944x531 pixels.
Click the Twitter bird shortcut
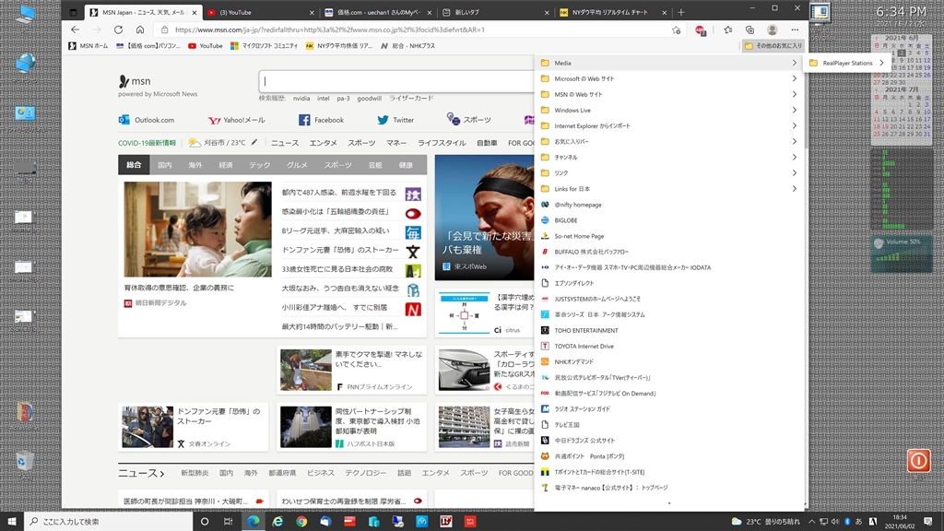coord(395,120)
